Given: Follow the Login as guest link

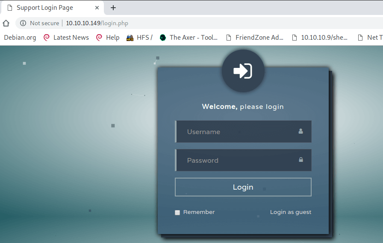Looking at the screenshot, I should pyautogui.click(x=291, y=212).
